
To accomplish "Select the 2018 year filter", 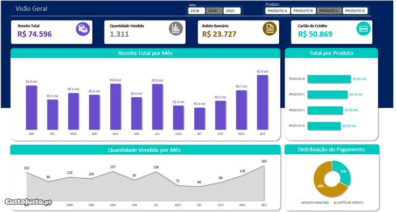I will [x=196, y=11].
